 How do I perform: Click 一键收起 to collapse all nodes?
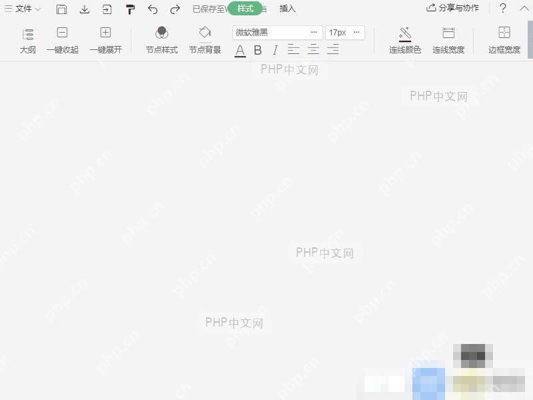pos(63,41)
